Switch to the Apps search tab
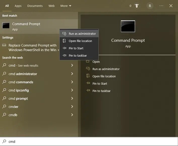Viewport: 178px width, 146px height. click(18, 6)
